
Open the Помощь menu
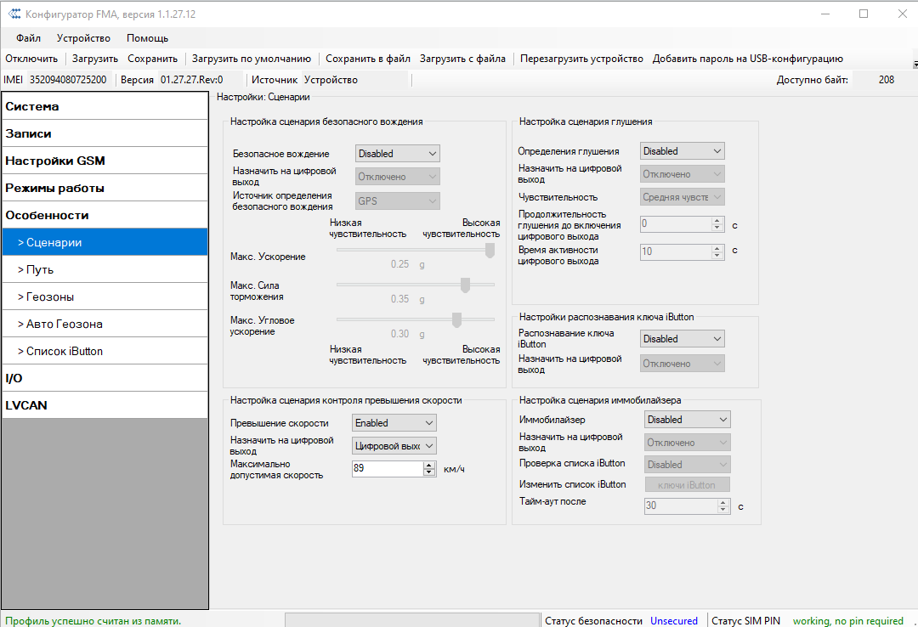click(x=147, y=38)
